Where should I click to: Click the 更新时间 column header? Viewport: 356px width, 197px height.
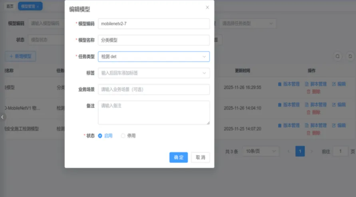coord(243,71)
